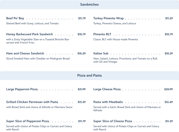Viewport: 179px width, 132px height.
Task: Click the Sandwiches section header
Action: (x=89, y=5)
